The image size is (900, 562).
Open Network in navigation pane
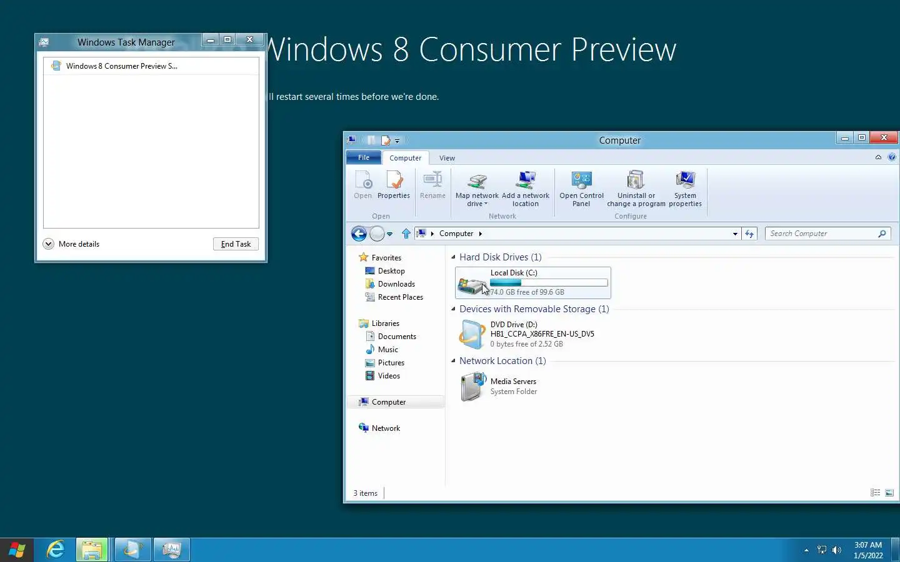tap(386, 428)
